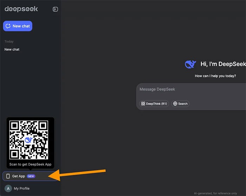246x196 pixels.
Task: Open the Get App option
Action: click(19, 176)
